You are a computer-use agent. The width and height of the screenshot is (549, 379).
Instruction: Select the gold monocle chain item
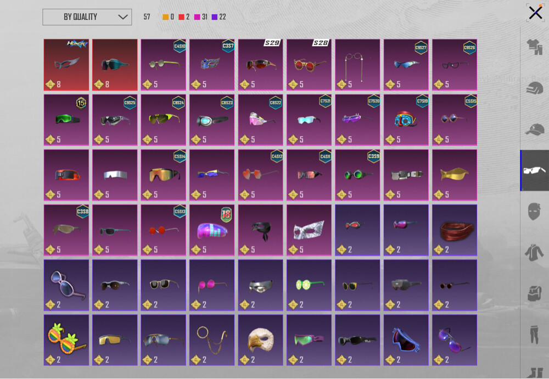click(212, 340)
